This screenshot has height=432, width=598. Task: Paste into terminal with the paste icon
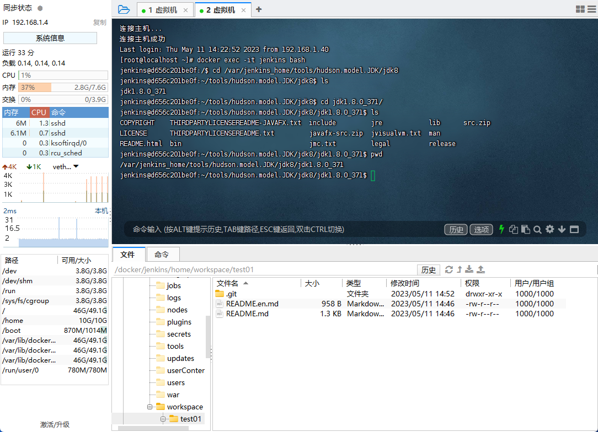click(x=526, y=229)
